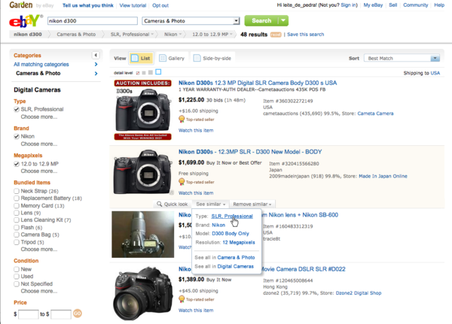Check the Neck Strap bundled item
This screenshot has height=324, width=452.
17,191
